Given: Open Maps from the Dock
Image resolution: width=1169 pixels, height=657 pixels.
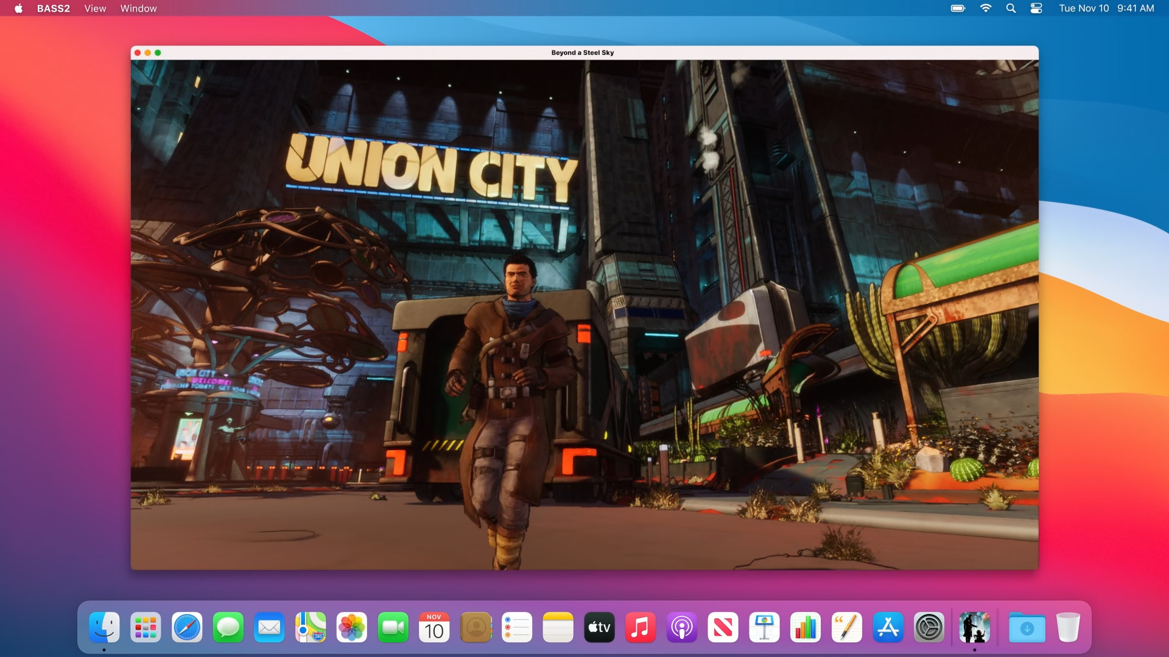Looking at the screenshot, I should coord(311,627).
